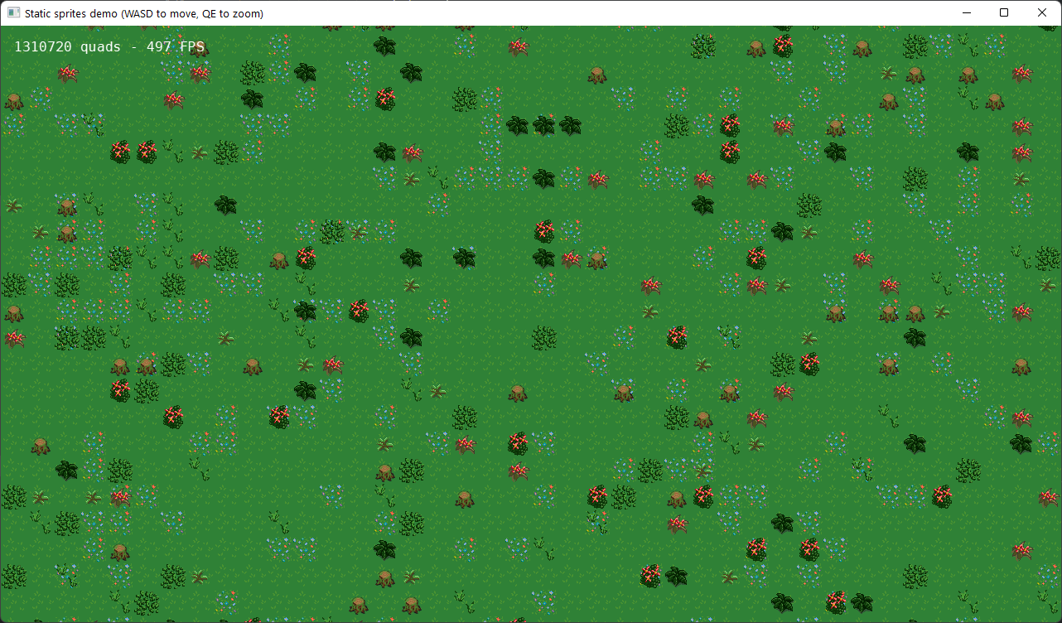Maximize the Static sprites demo window

point(1004,13)
